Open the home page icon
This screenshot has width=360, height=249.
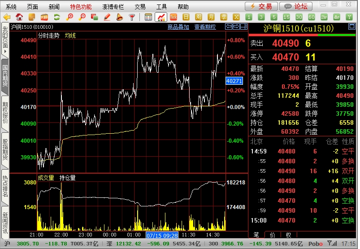coord(19,17)
